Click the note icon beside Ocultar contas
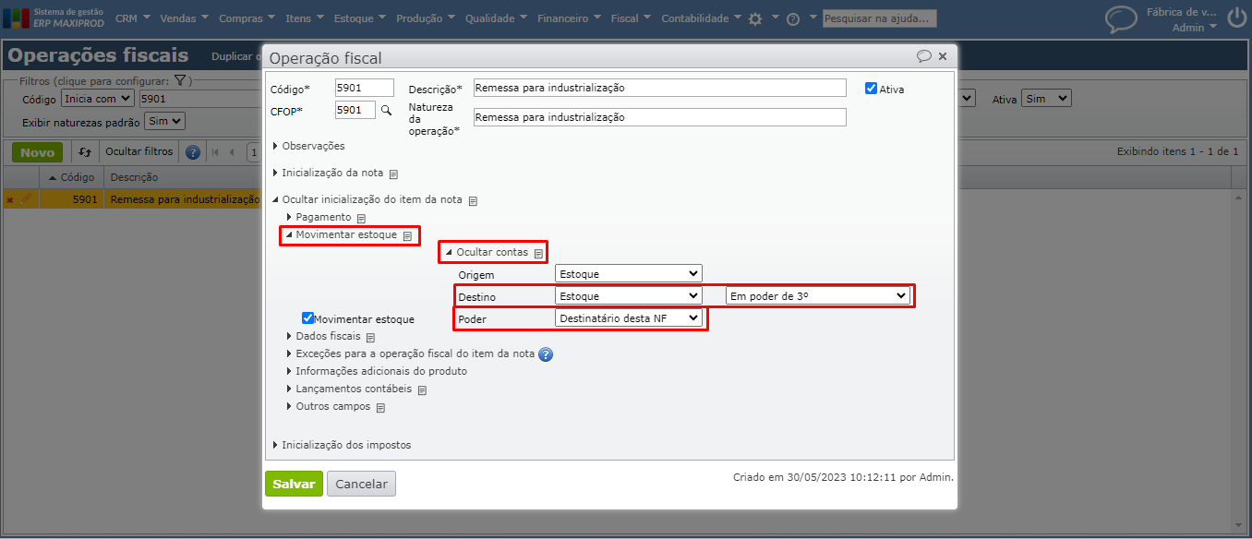Viewport: 1252px width, 539px height. pos(538,253)
